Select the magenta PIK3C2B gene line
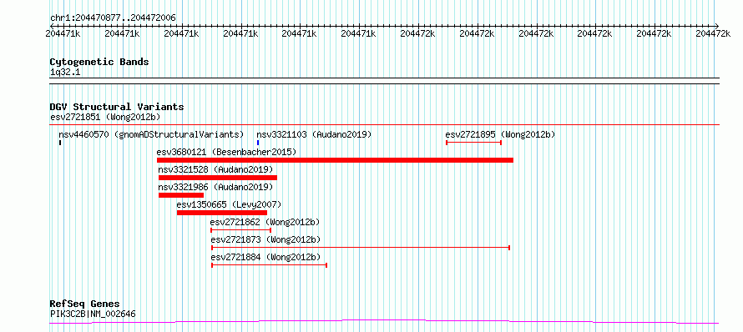Image resolution: width=743 pixels, height=332 pixels. (384, 322)
